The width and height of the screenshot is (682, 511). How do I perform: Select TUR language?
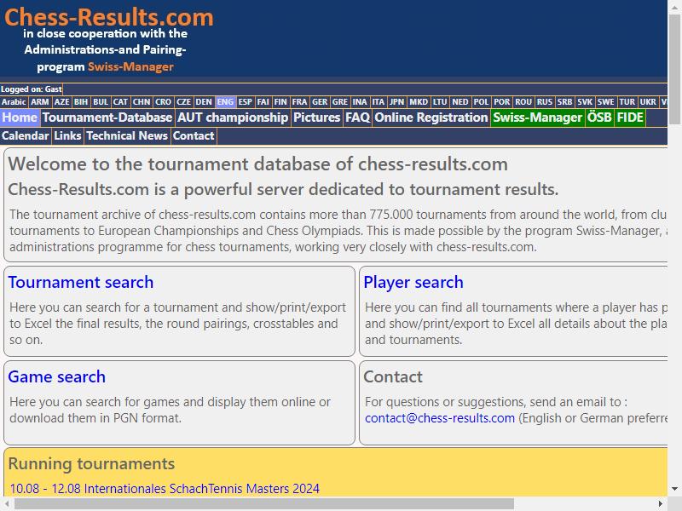(627, 101)
